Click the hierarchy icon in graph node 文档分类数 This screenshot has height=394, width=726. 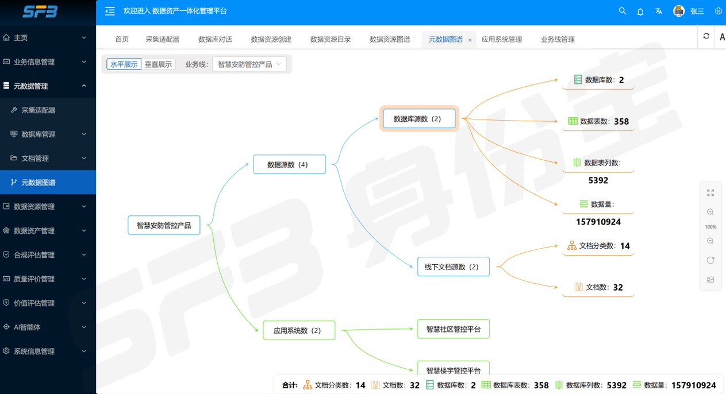(572, 245)
